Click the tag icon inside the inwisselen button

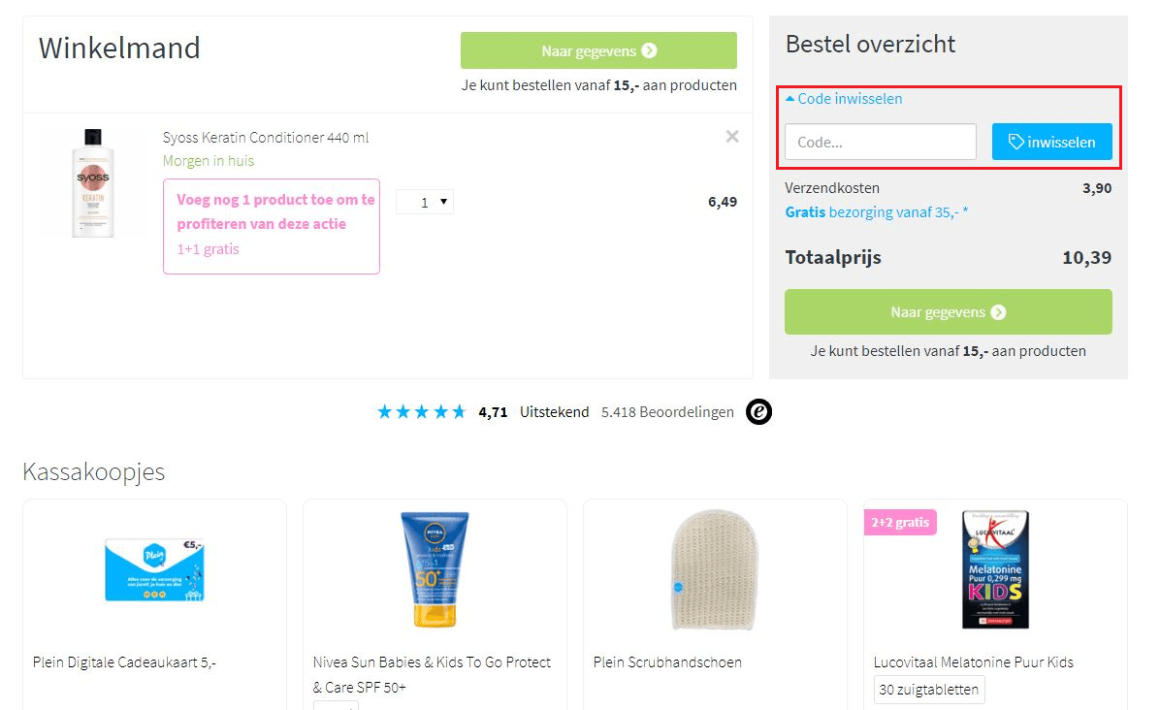point(1015,142)
